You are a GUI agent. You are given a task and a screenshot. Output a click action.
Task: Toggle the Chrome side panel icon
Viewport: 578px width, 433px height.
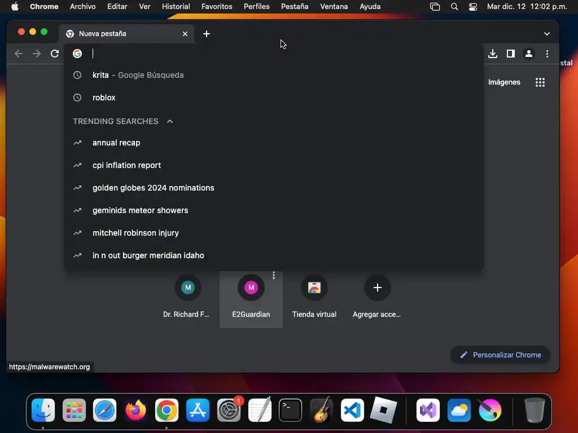(x=510, y=54)
